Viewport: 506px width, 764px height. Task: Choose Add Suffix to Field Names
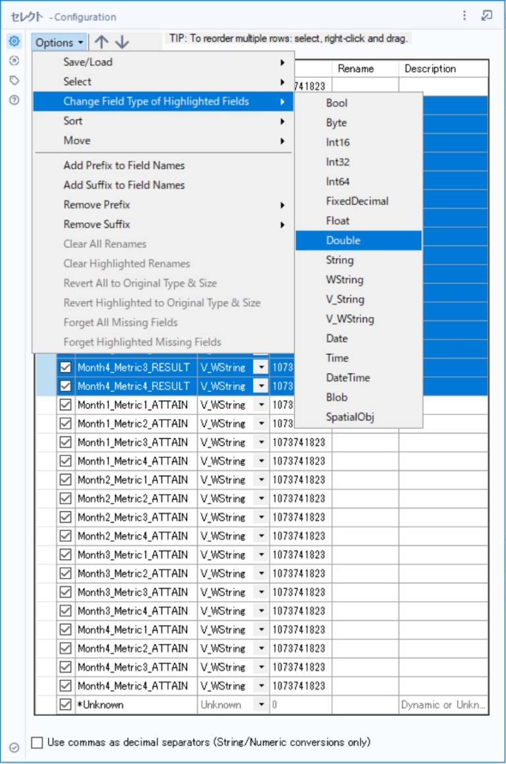coord(163,185)
